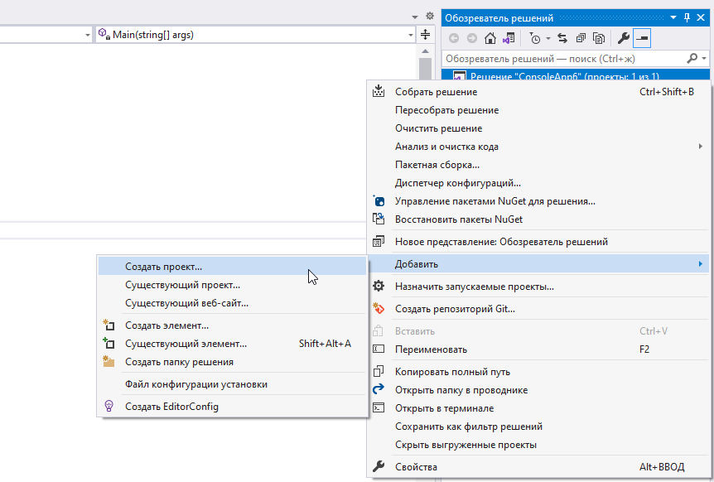
Task: Toggle auto-hide pin on Solution Explorer panel
Action: click(x=687, y=17)
